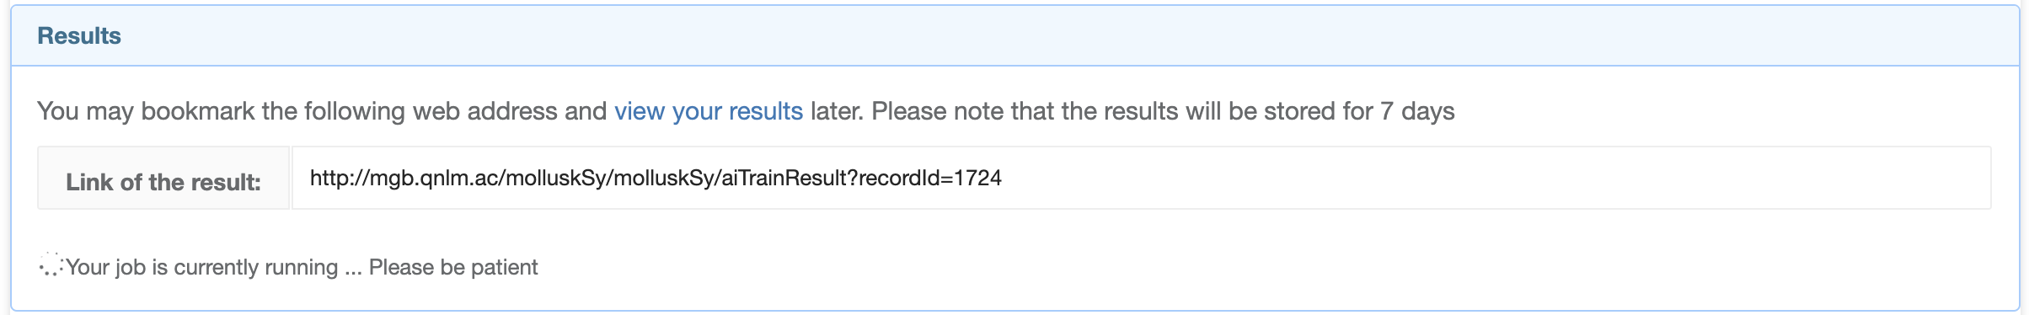Open the 'view your results' link
Viewport: 2029px width, 315px height.
pyautogui.click(x=708, y=111)
